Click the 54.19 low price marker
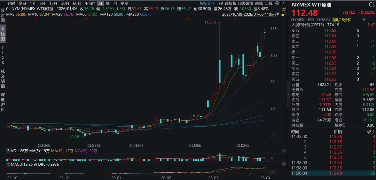Screen dimensions: 376x180 pos(74,136)
